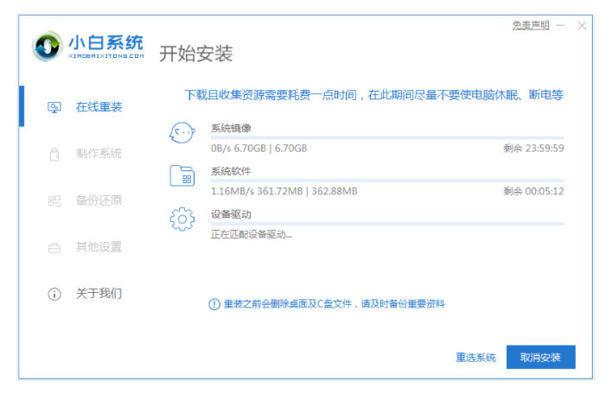Image resolution: width=606 pixels, height=394 pixels.
Task: Click the backup icon beside 备份还原
Action: (54, 200)
